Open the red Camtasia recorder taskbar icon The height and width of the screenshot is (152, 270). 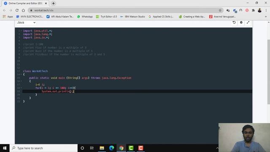click(140, 148)
